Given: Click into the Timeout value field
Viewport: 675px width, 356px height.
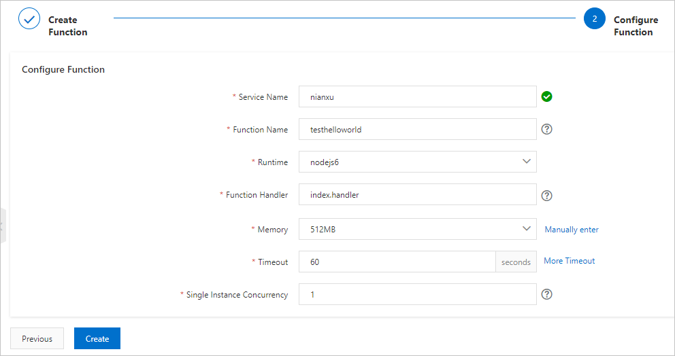Looking at the screenshot, I should click(x=397, y=262).
